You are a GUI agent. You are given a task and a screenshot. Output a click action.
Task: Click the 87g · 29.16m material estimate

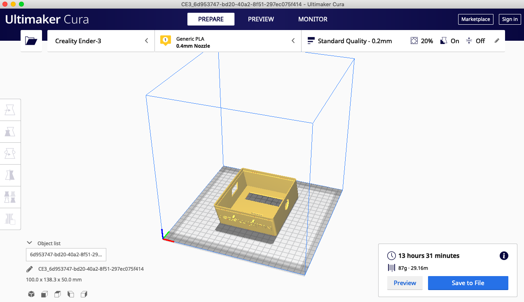tap(413, 268)
